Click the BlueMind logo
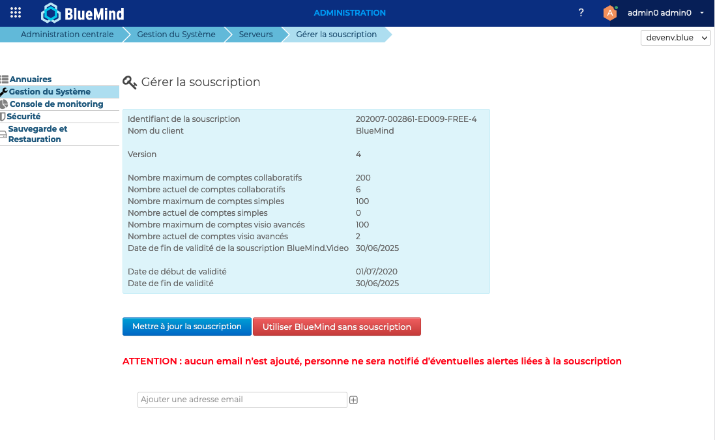 point(83,13)
